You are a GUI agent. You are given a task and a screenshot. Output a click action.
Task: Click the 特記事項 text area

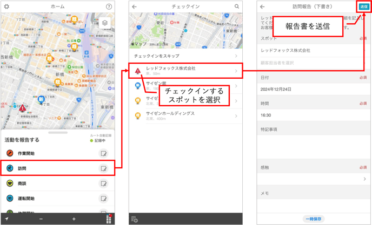coord(313,147)
